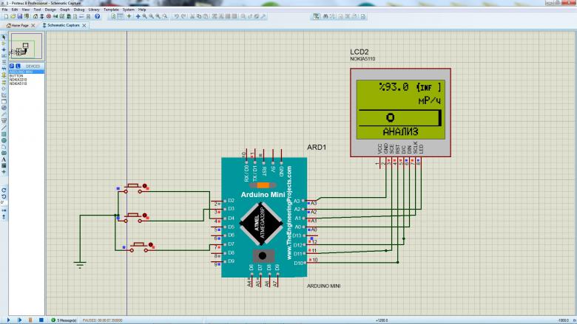Click the Open Project folder icon
The width and height of the screenshot is (577, 324).
tap(13, 16)
